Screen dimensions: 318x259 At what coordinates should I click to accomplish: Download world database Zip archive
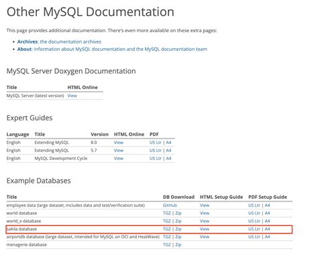click(x=178, y=213)
